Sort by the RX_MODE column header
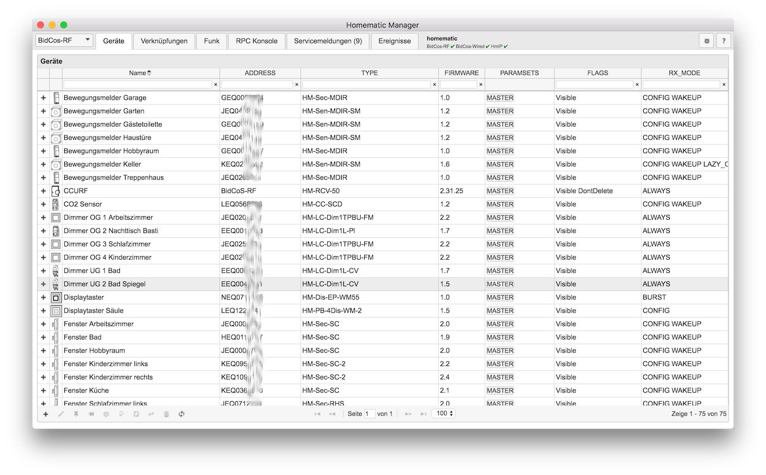 (684, 73)
